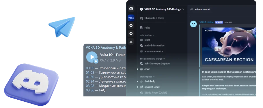Image resolution: width=263 pixels, height=108 pixels.
Task: Click the hash icon beside voka-channel
Action: tap(191, 9)
